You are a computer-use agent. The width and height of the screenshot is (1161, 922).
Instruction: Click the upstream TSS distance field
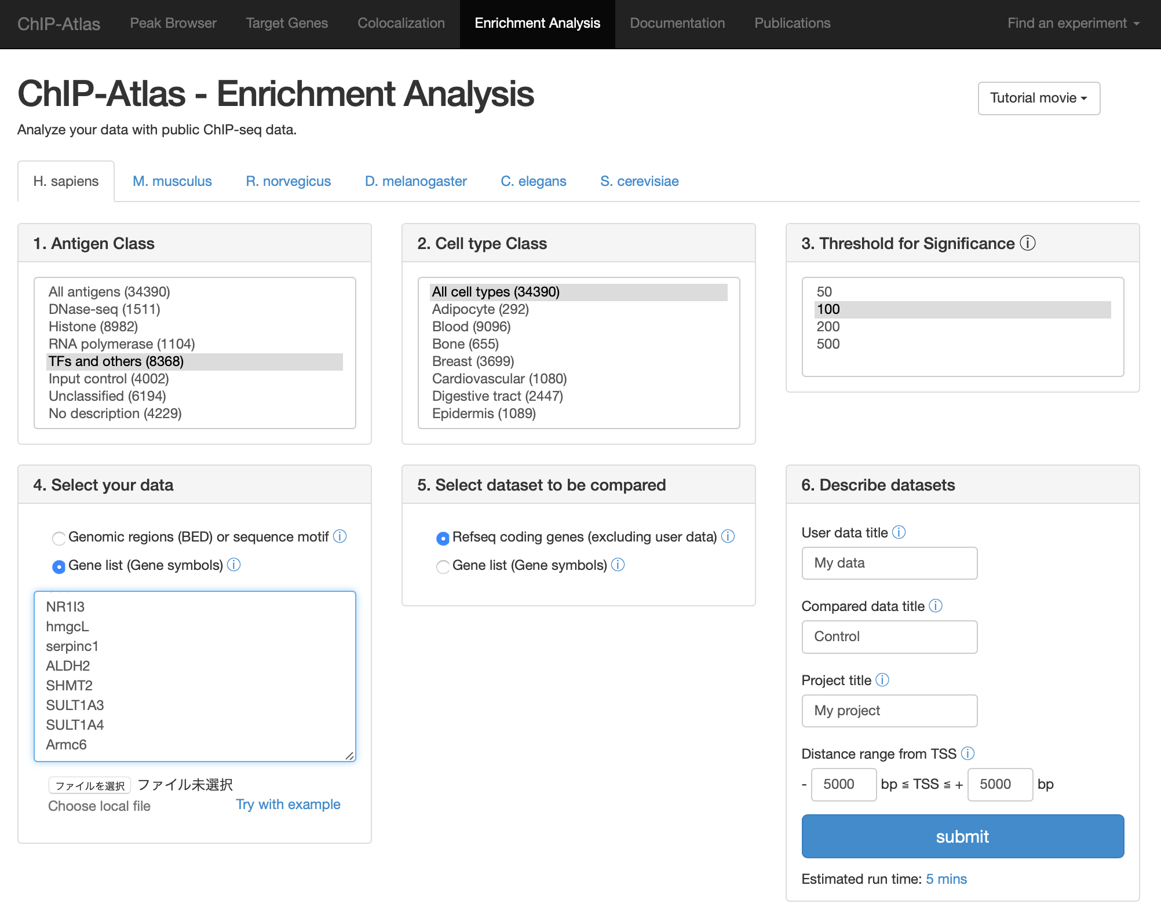click(x=844, y=784)
